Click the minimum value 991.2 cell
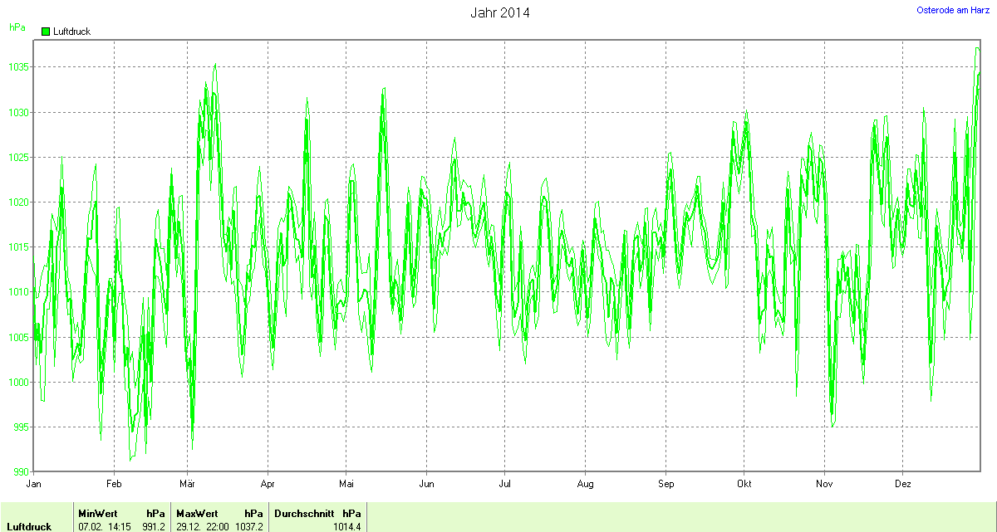This screenshot has height=532, width=997. [154, 526]
